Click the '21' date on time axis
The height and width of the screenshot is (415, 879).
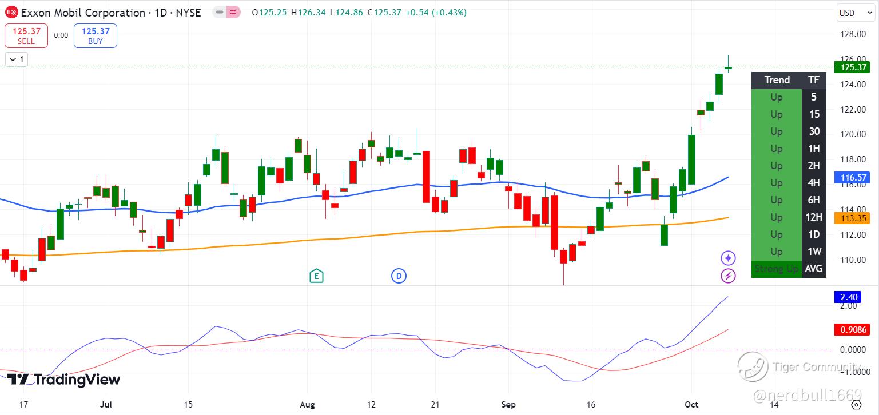click(x=436, y=405)
